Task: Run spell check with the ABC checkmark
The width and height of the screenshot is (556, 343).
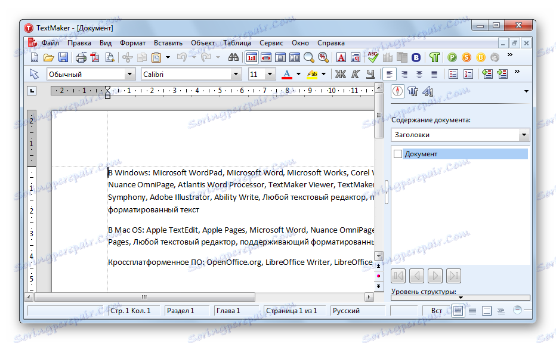Action: click(373, 57)
